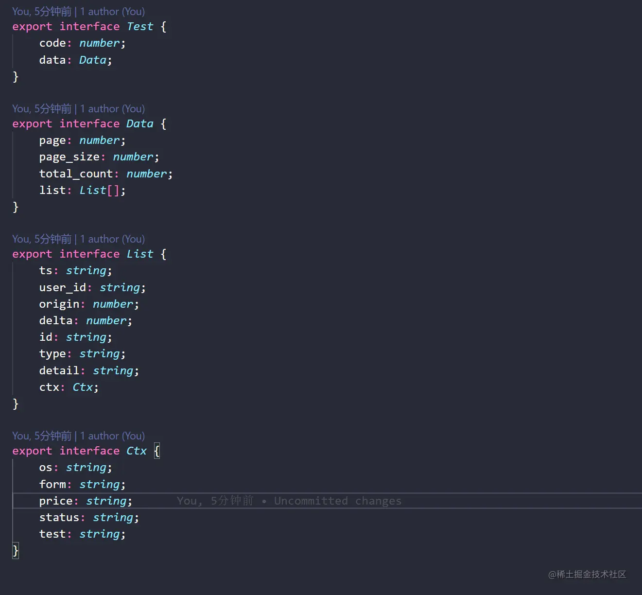Click the 'type: string;' line
The image size is (642, 595).
tap(82, 354)
